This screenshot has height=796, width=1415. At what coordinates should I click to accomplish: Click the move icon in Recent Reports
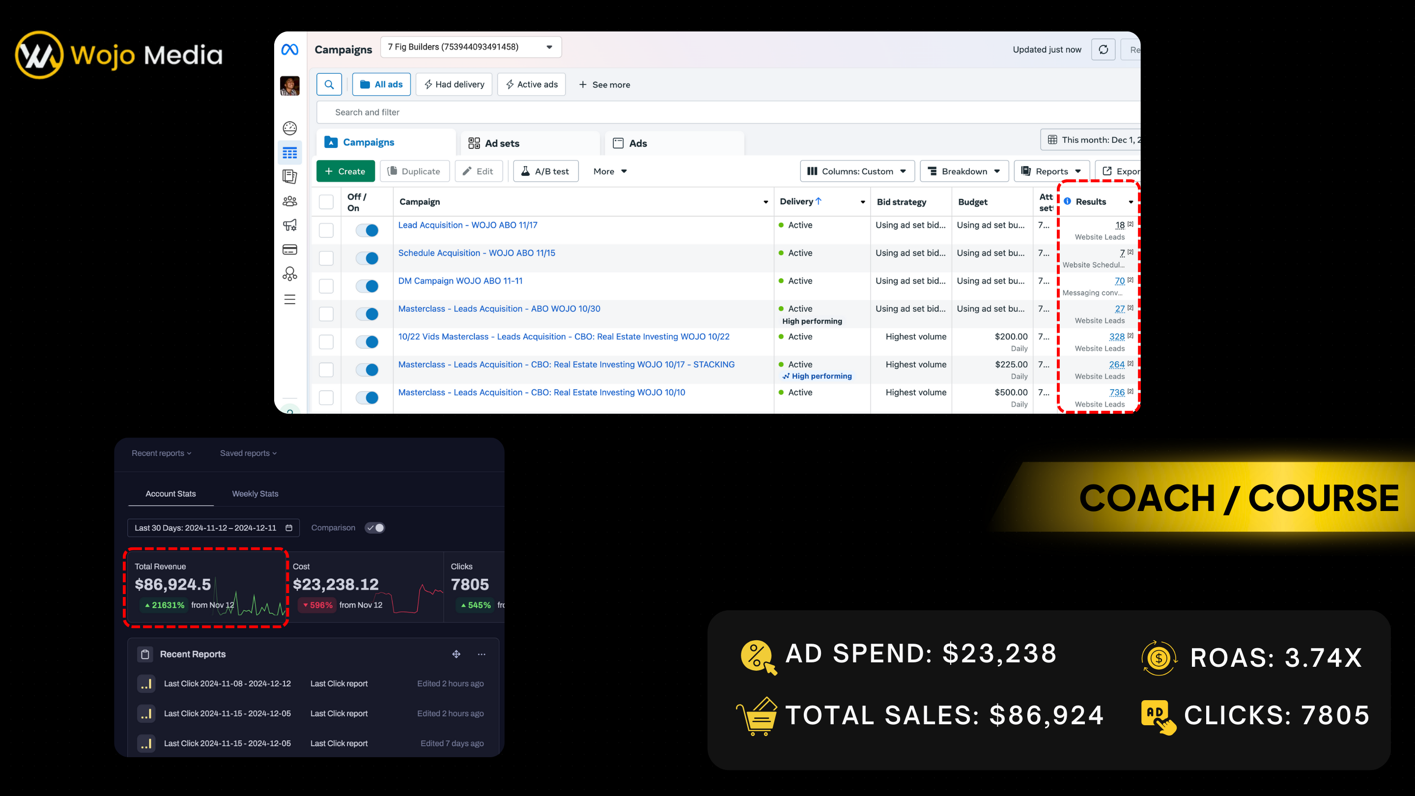point(456,654)
